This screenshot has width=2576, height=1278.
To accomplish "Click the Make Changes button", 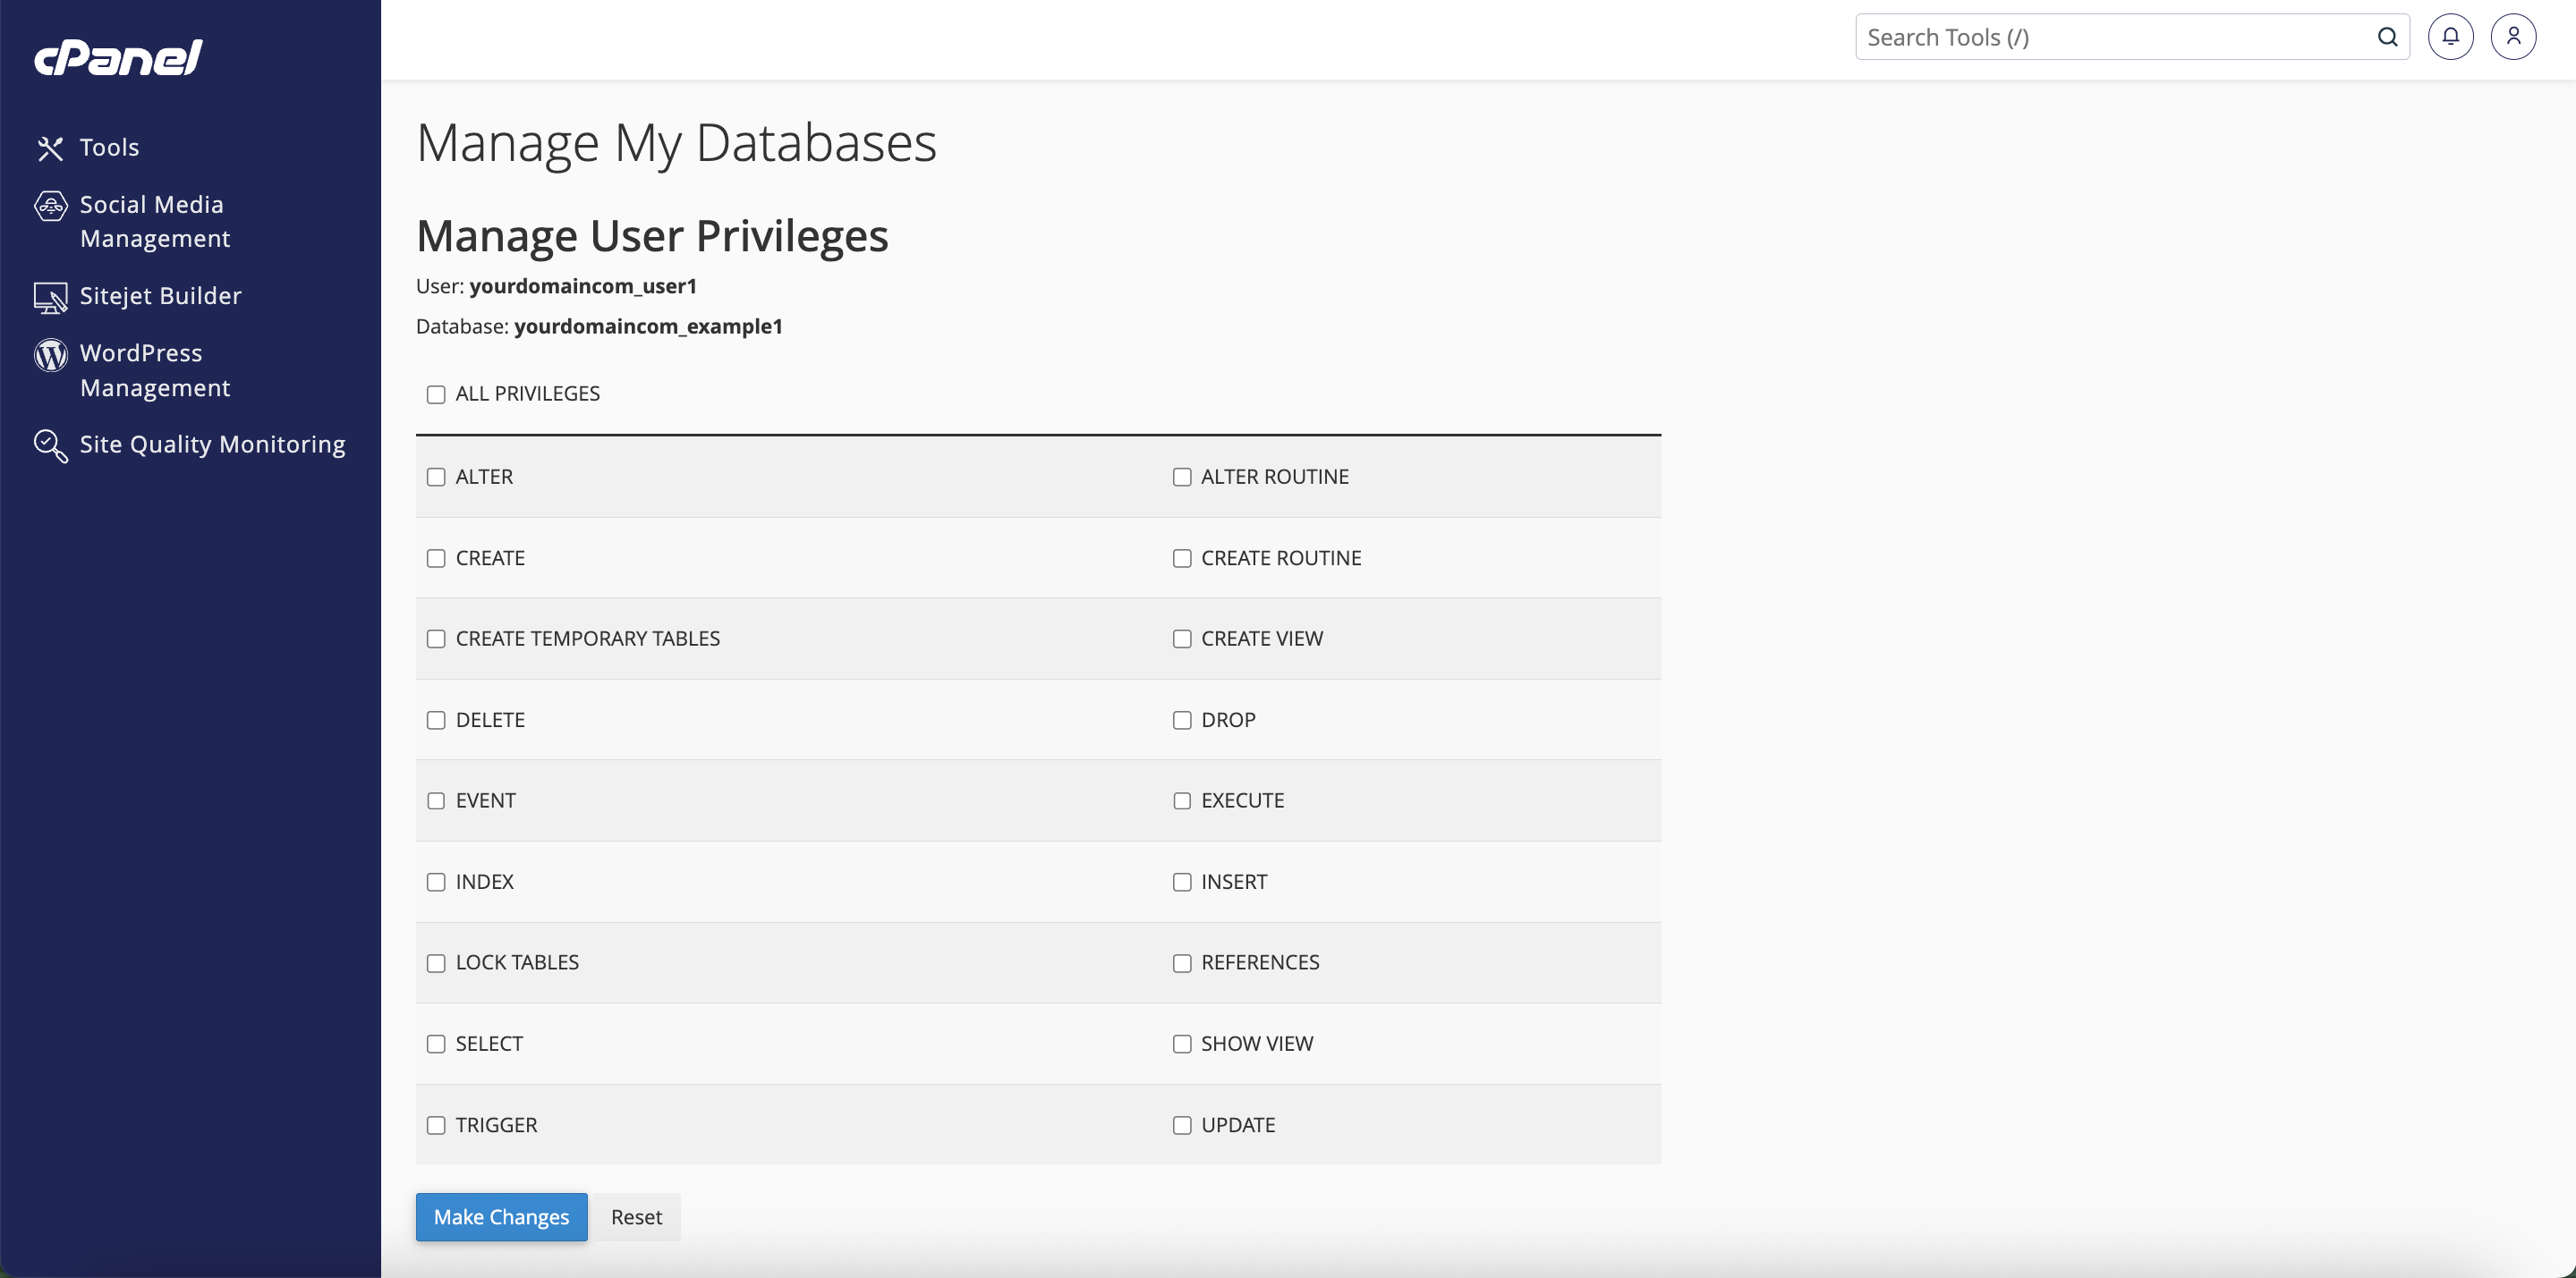I will tap(501, 1217).
